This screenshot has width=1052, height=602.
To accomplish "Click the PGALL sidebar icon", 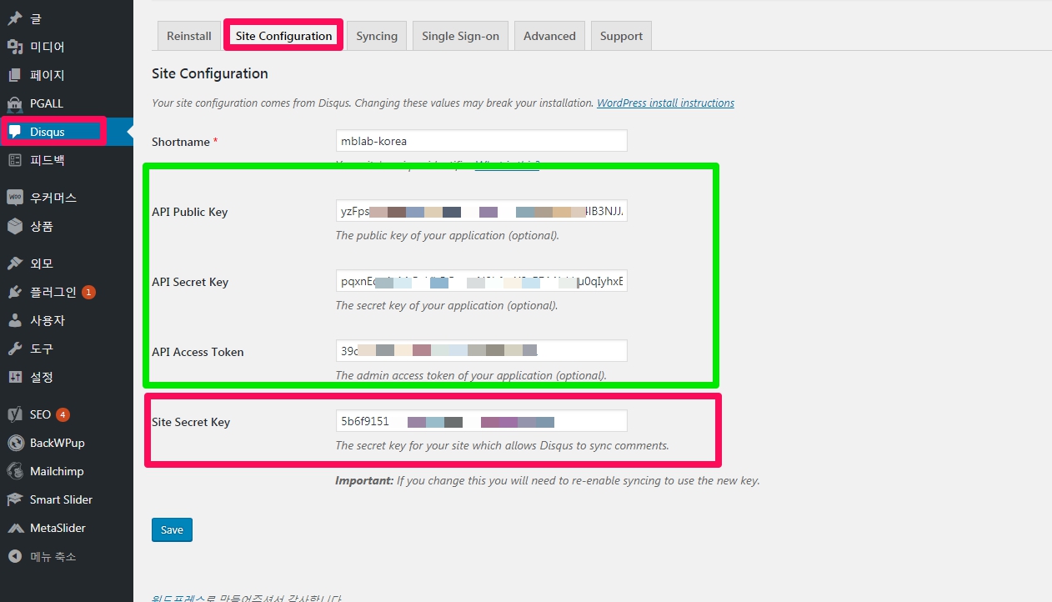I will click(x=15, y=103).
